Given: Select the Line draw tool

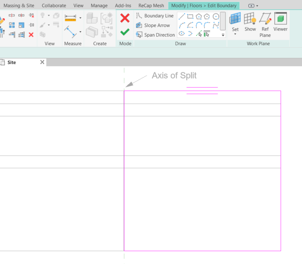Looking at the screenshot, I should coord(182,16).
